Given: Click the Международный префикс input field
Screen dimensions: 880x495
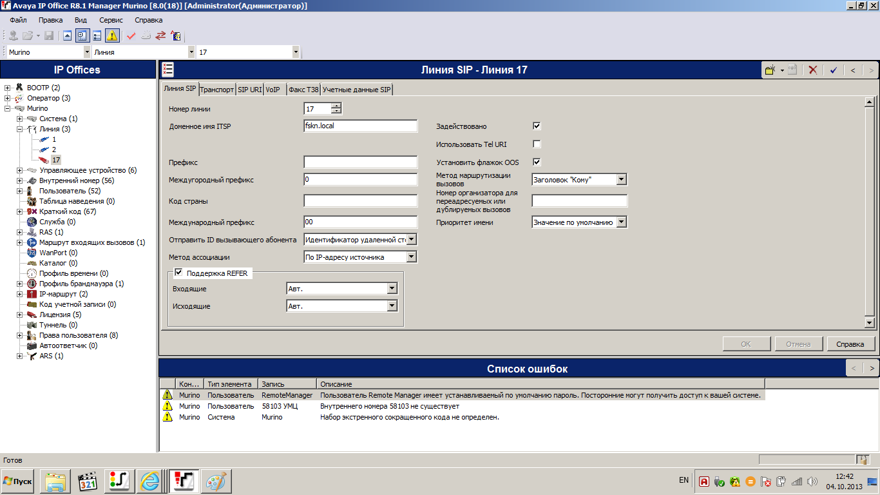Looking at the screenshot, I should click(361, 222).
